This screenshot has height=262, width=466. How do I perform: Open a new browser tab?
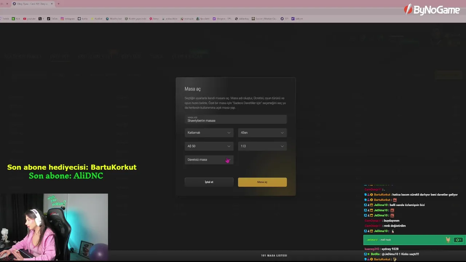[x=58, y=4]
